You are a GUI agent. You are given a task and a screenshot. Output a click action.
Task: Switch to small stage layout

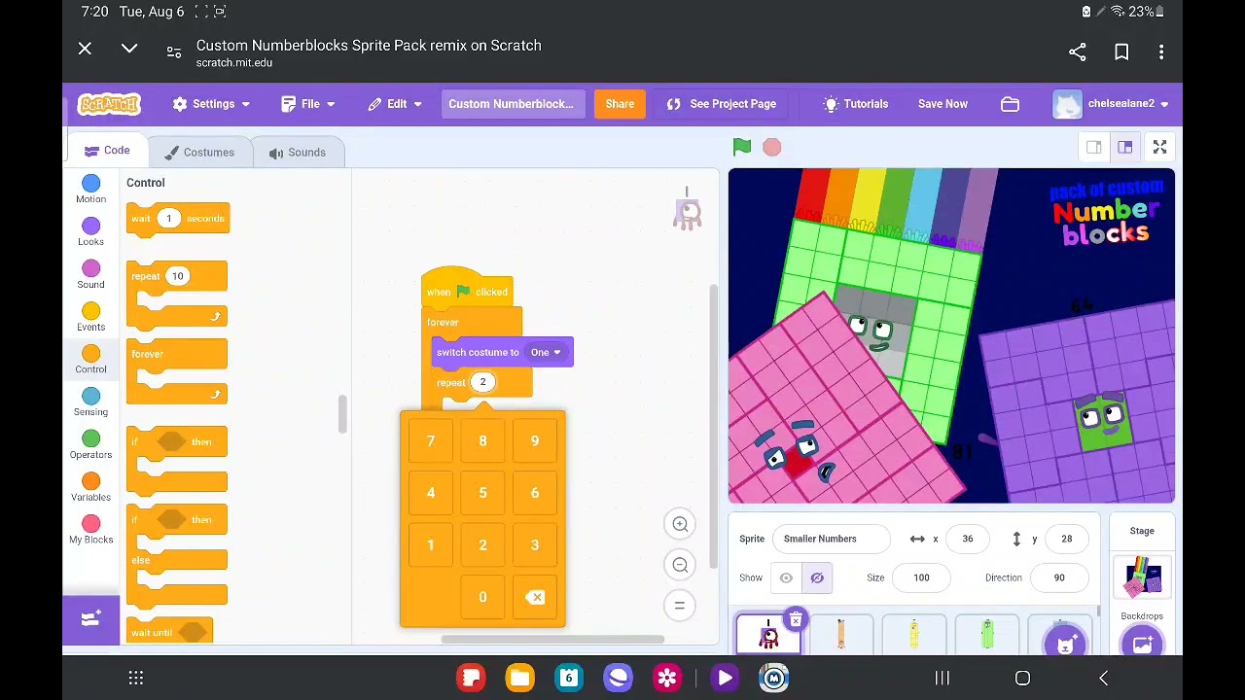(1094, 147)
